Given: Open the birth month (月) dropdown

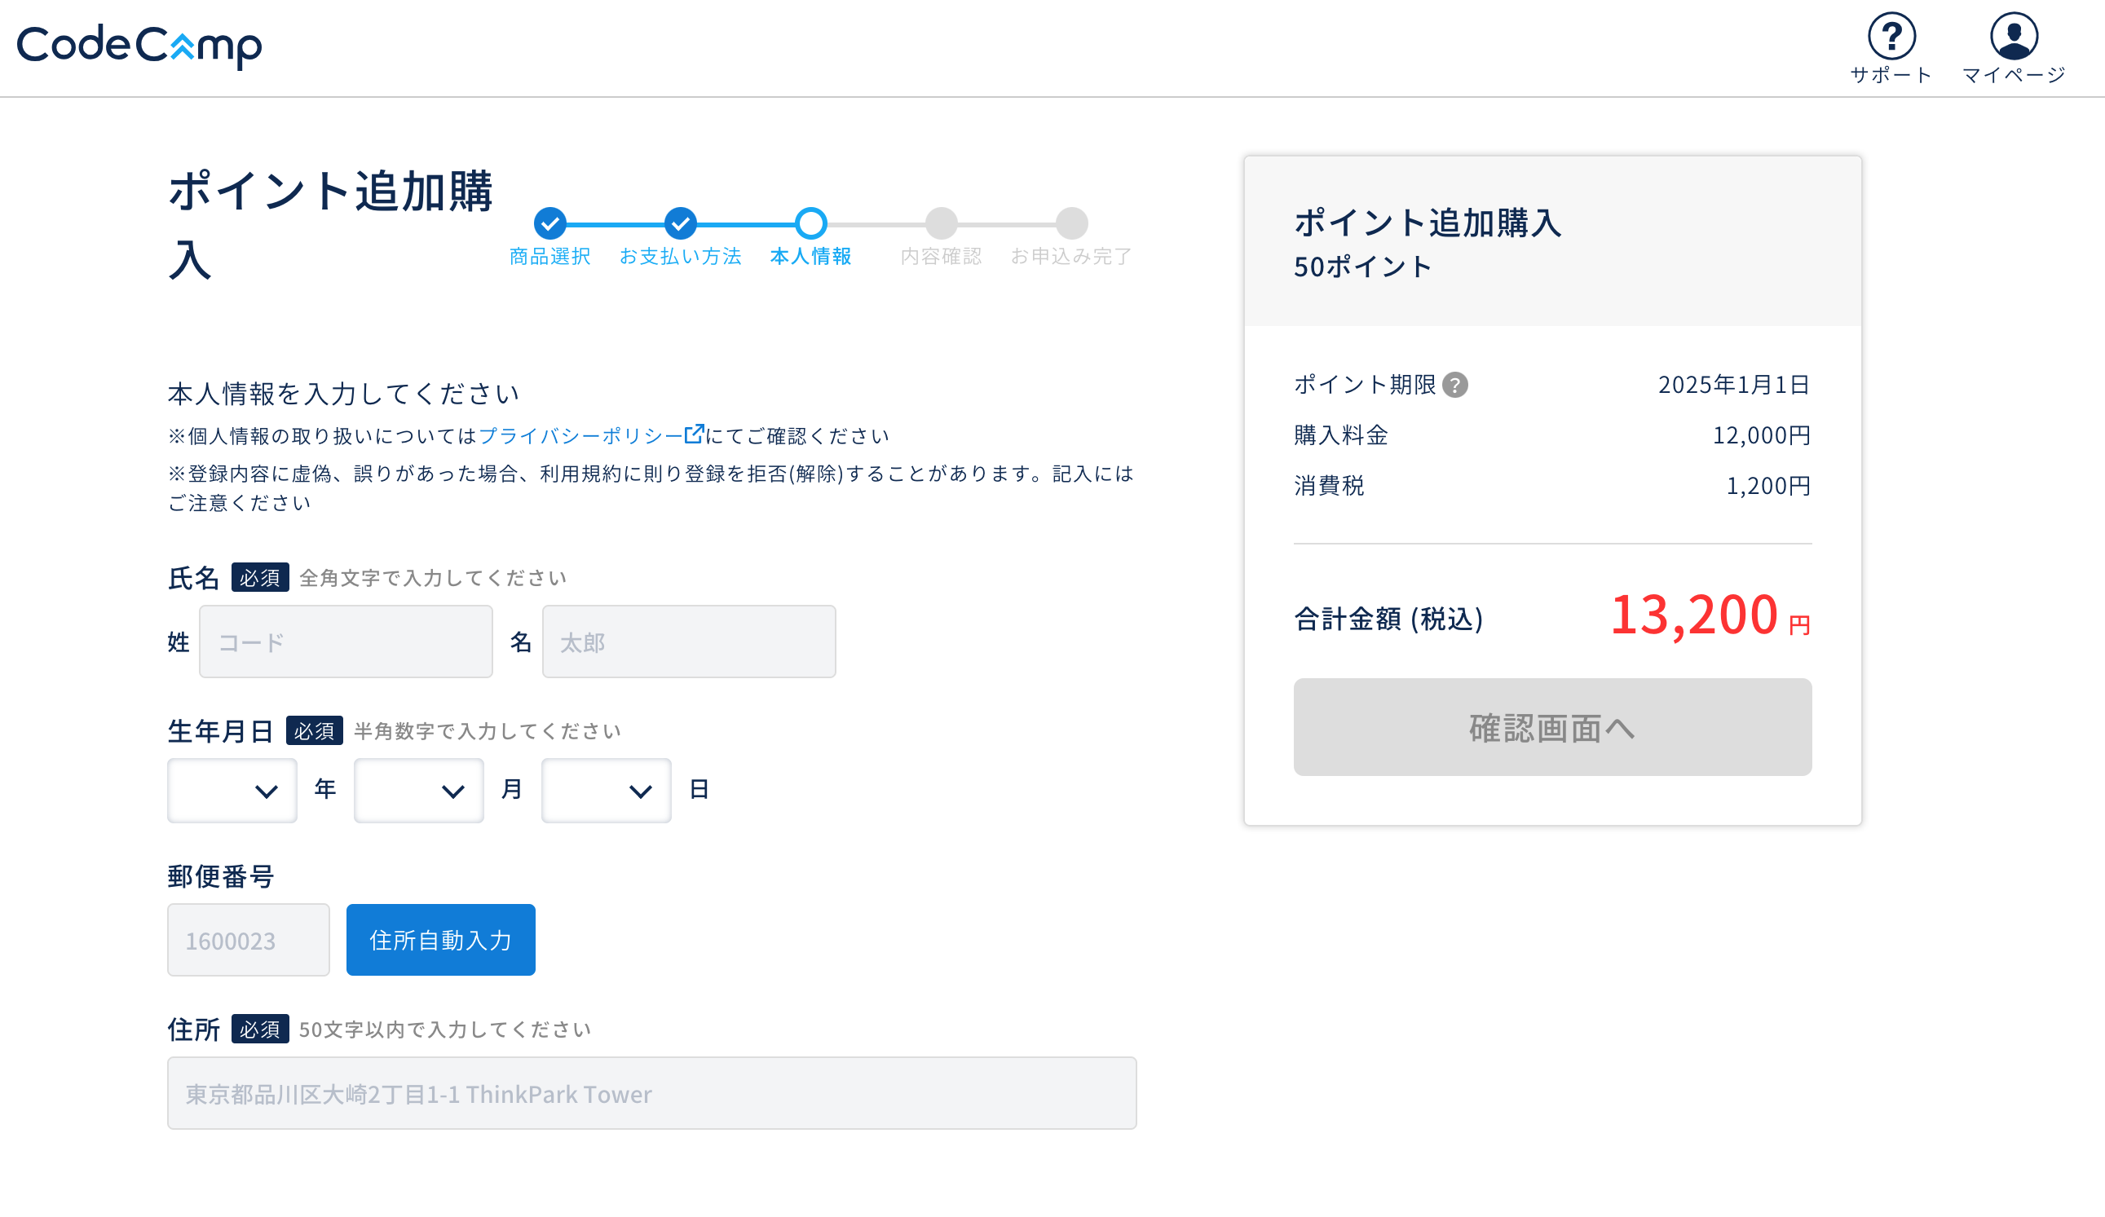Looking at the screenshot, I should 418,790.
